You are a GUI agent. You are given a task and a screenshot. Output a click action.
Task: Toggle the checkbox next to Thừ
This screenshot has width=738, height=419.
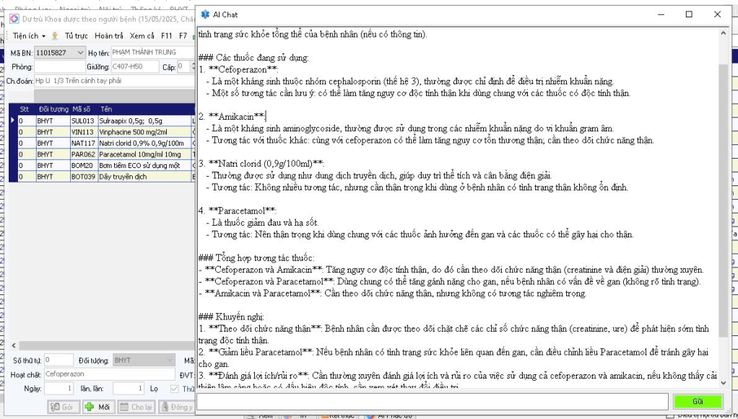[x=175, y=389]
